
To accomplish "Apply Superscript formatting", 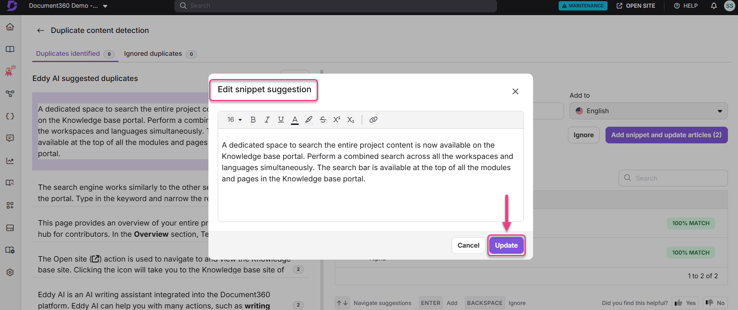I will point(337,120).
